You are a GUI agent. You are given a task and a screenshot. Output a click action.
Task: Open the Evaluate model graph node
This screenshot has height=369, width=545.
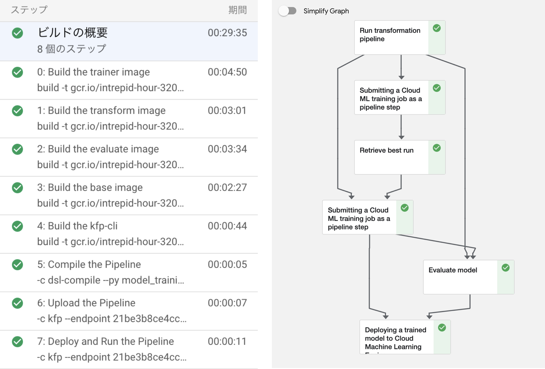(460, 277)
